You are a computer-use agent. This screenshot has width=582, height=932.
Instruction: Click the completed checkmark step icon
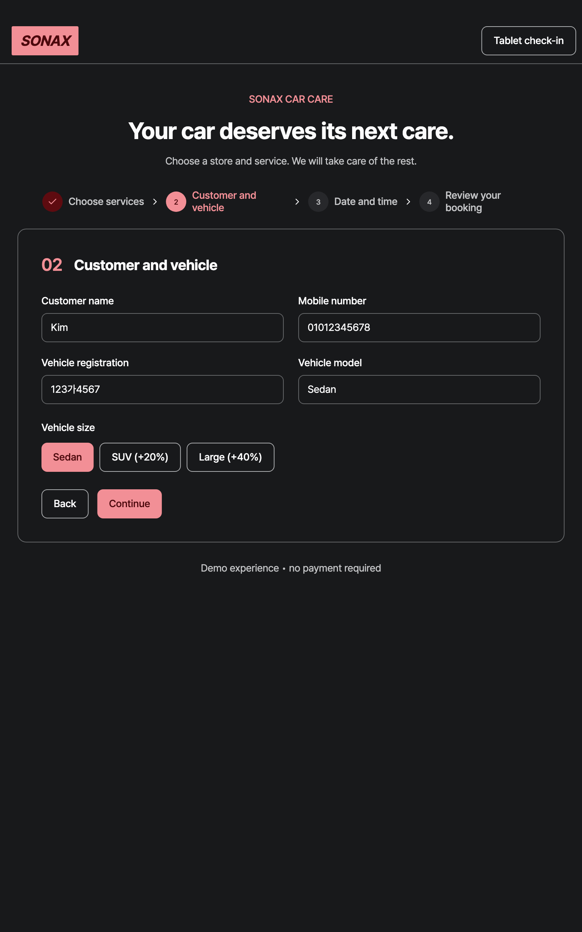52,202
